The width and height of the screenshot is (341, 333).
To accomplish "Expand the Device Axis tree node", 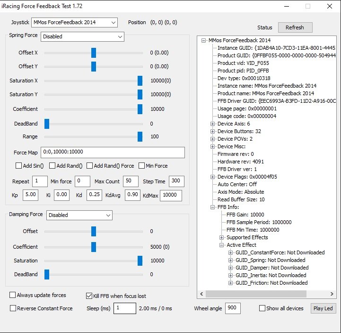I will pos(213,124).
